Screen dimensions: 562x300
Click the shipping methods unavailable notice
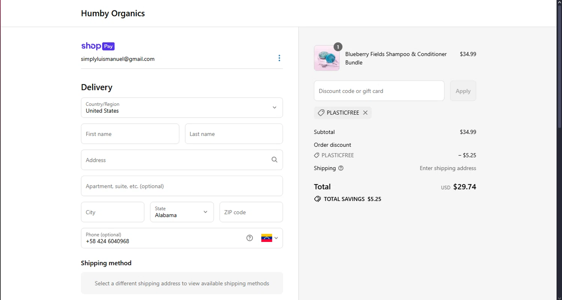[x=182, y=283]
